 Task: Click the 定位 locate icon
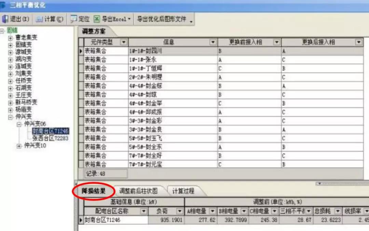tap(73, 19)
